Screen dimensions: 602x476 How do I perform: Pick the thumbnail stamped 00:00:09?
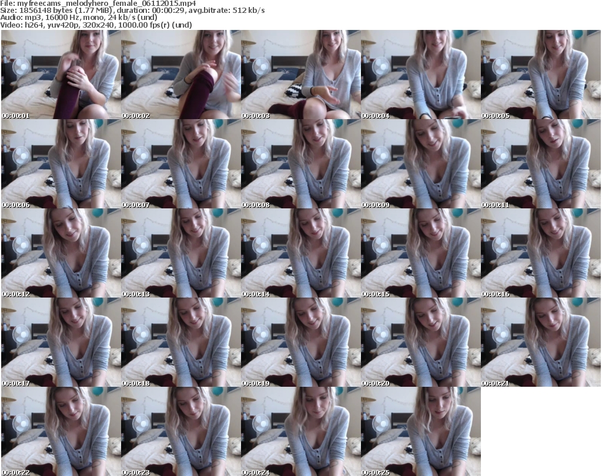[421, 164]
